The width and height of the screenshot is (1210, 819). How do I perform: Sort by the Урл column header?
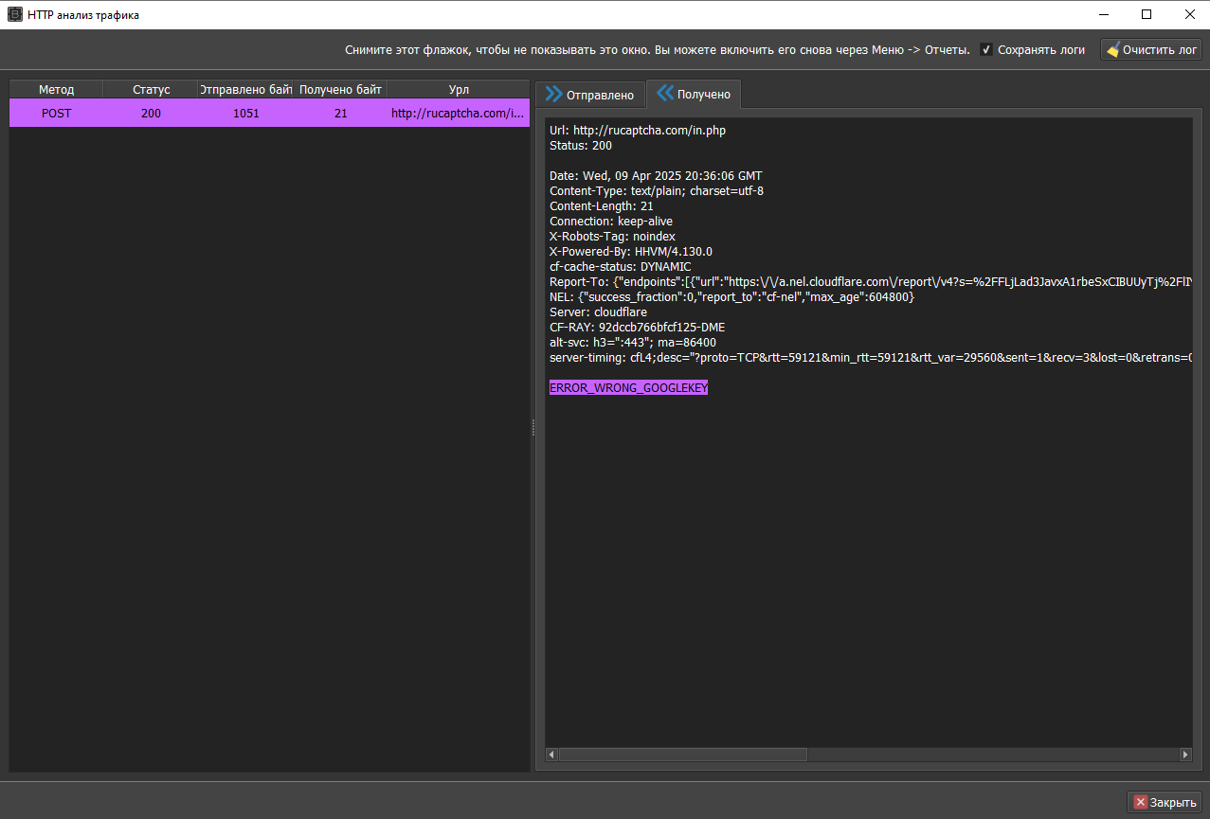[459, 90]
